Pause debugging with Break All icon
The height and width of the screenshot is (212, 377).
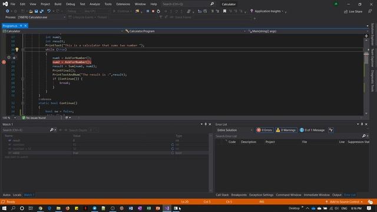[148, 11]
